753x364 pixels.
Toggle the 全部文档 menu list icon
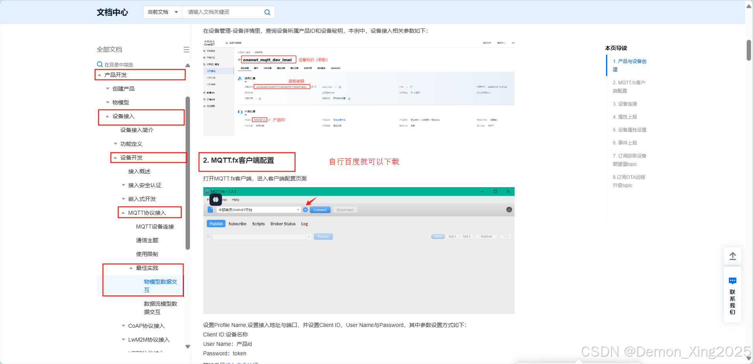[x=186, y=50]
